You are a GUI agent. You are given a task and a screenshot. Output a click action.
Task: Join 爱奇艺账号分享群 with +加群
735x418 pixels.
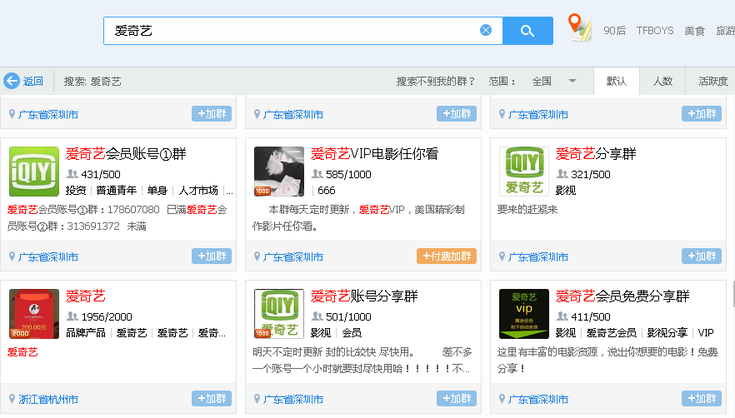tap(457, 399)
